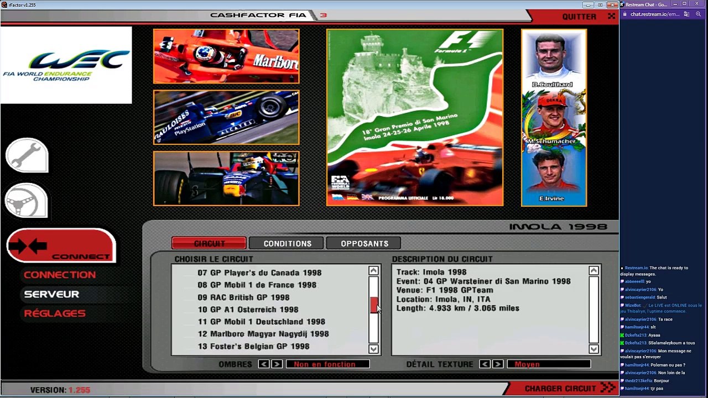Click zoom magnifier icon in Restream Chat window
This screenshot has height=398, width=708.
(698, 14)
